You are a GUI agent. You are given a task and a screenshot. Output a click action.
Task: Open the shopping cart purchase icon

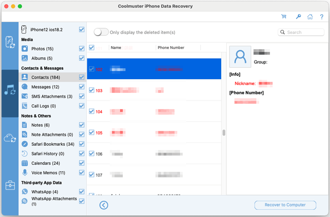pos(284,17)
